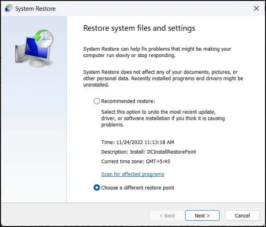Select the Choose a different restore point radio
The width and height of the screenshot is (266, 227).
96,188
